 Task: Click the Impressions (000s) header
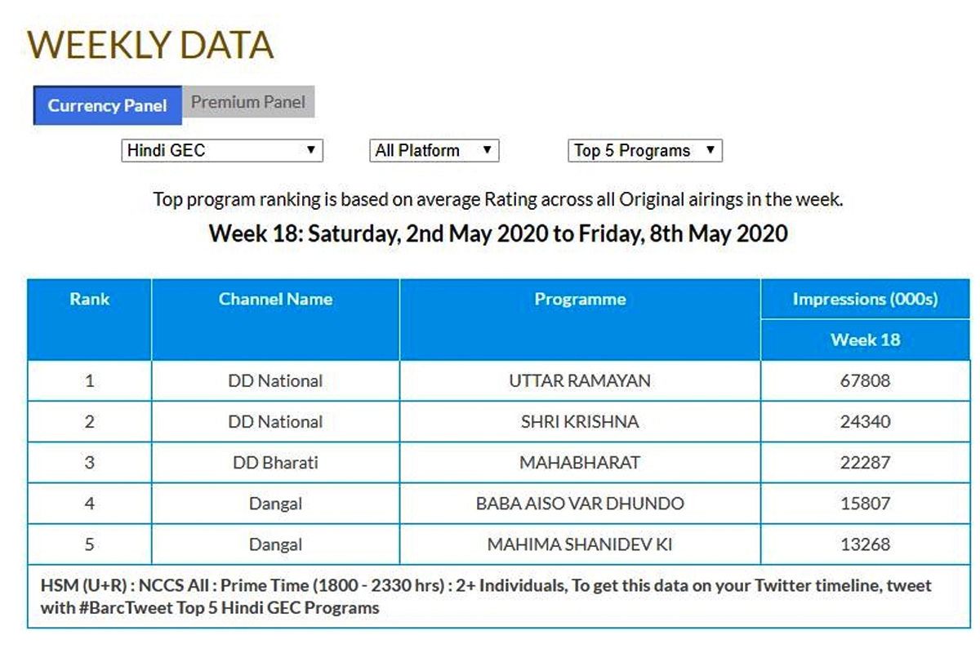click(865, 300)
